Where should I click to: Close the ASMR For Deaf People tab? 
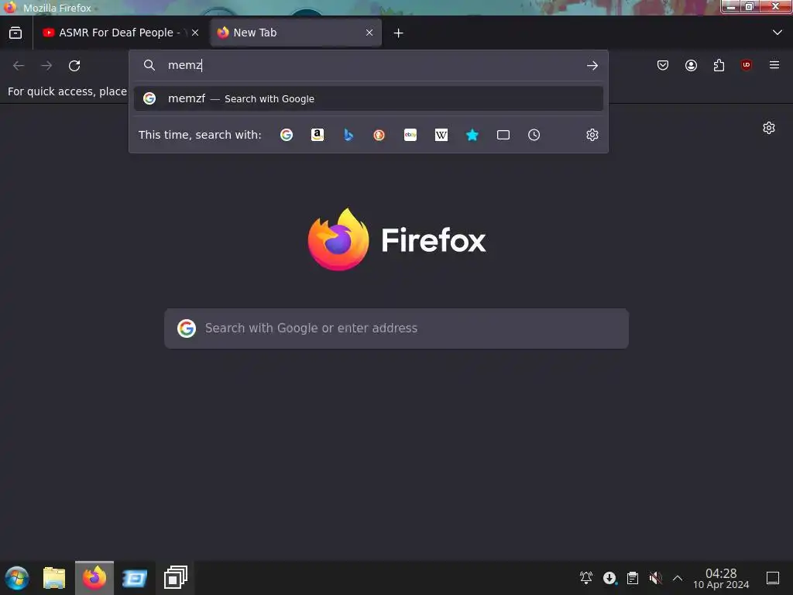[x=194, y=33]
